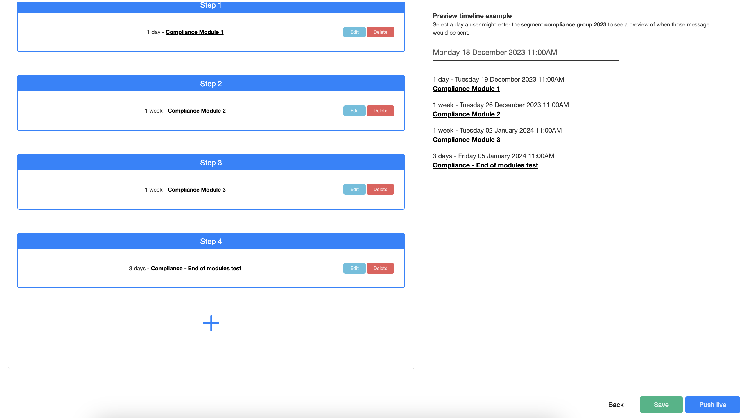Viewport: 753px width, 418px height.
Task: Edit Step 2 Compliance Module 2
Action: point(354,111)
